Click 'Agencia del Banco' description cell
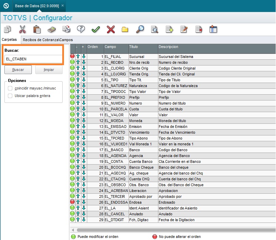 [x=217, y=156]
